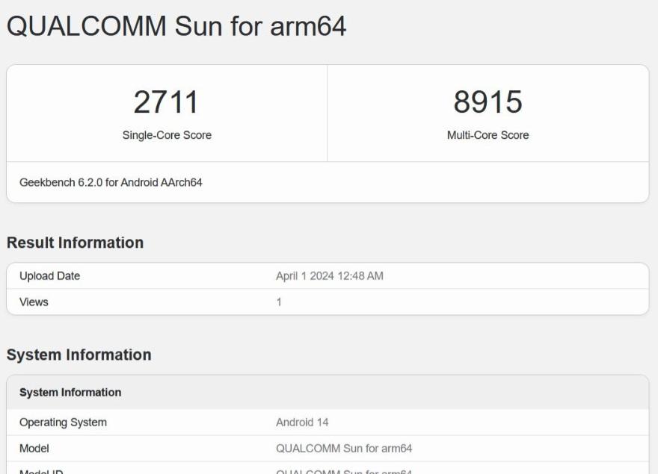
Task: Click the AArch64 word in the version line
Action: pyautogui.click(x=182, y=182)
